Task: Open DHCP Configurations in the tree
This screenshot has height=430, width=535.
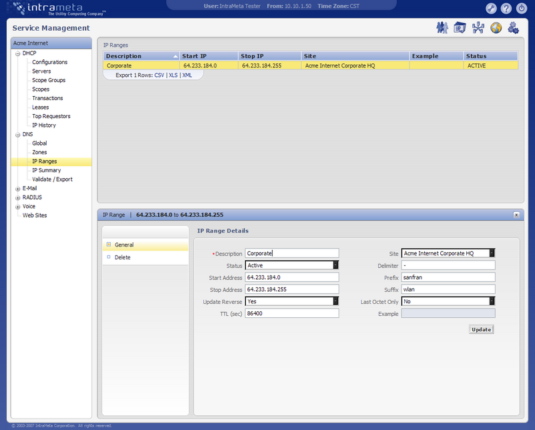Action: pos(50,62)
